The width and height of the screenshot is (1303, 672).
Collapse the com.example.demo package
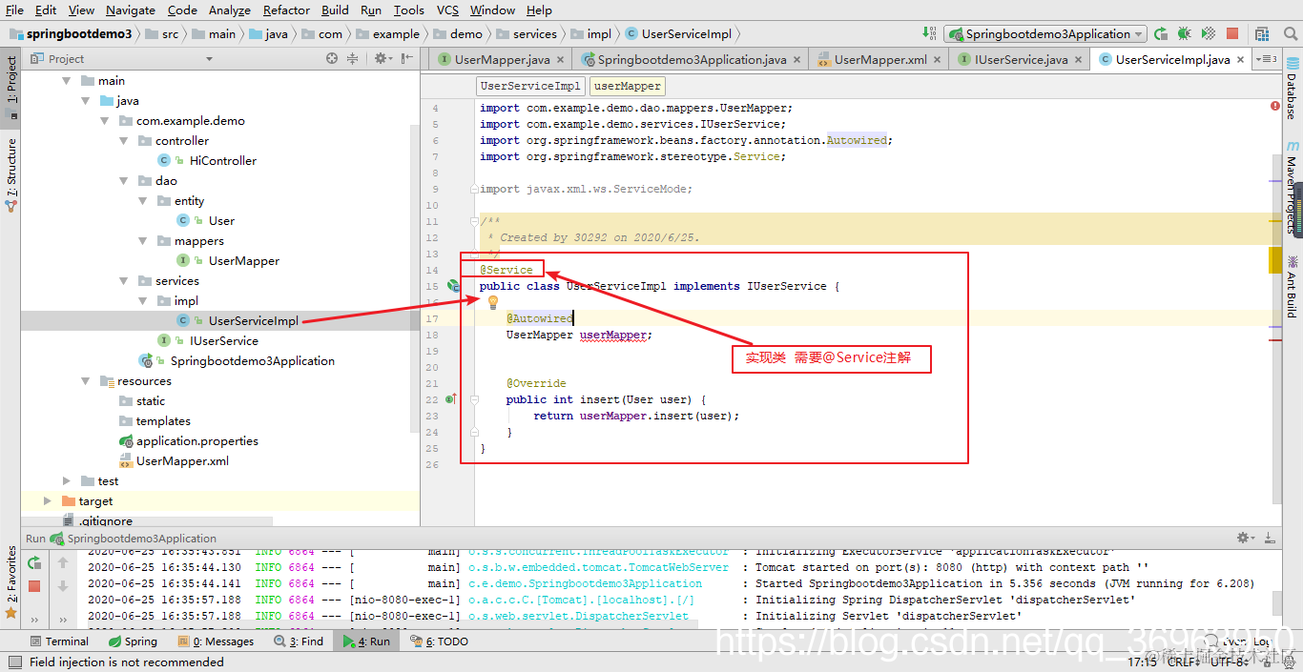coord(105,121)
